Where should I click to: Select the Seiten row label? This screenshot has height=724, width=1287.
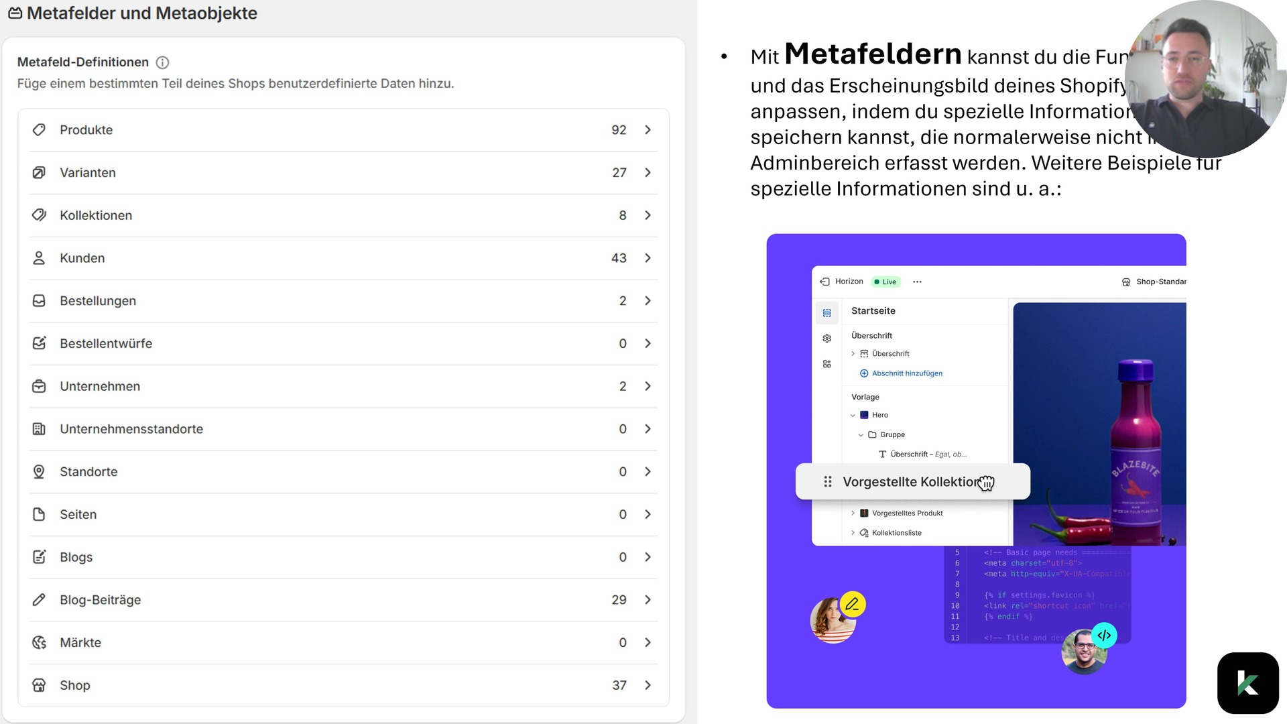click(x=78, y=515)
